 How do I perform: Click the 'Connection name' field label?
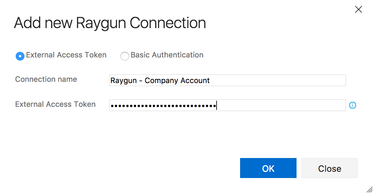coord(46,79)
